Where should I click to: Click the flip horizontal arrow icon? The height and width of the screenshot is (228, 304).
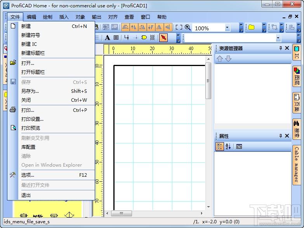[134, 27]
